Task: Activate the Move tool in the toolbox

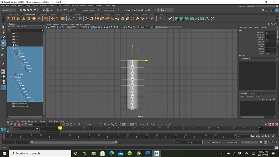Action: [x=3, y=43]
